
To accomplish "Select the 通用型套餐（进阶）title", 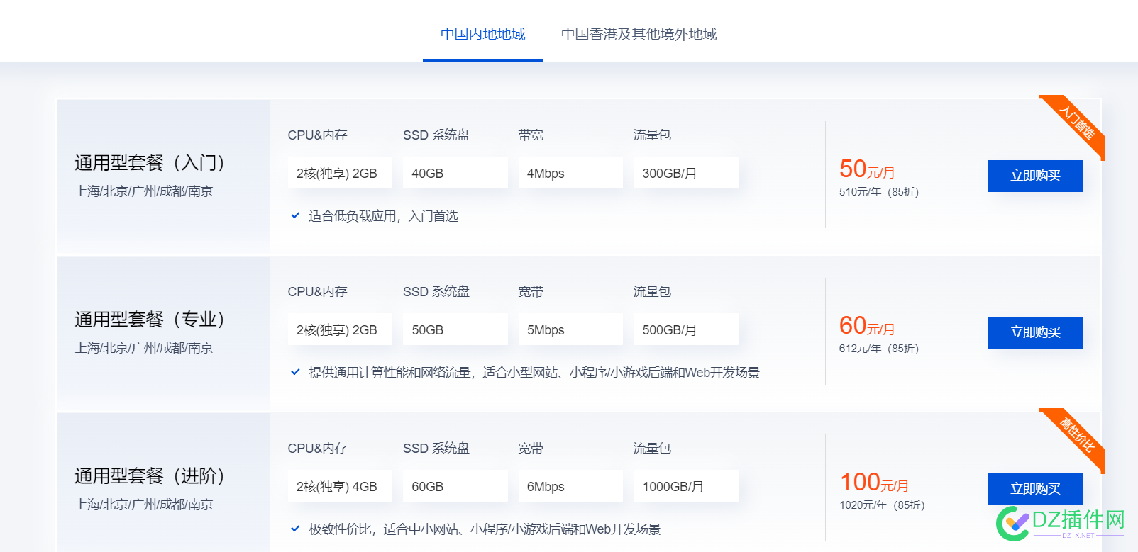I will (x=150, y=476).
